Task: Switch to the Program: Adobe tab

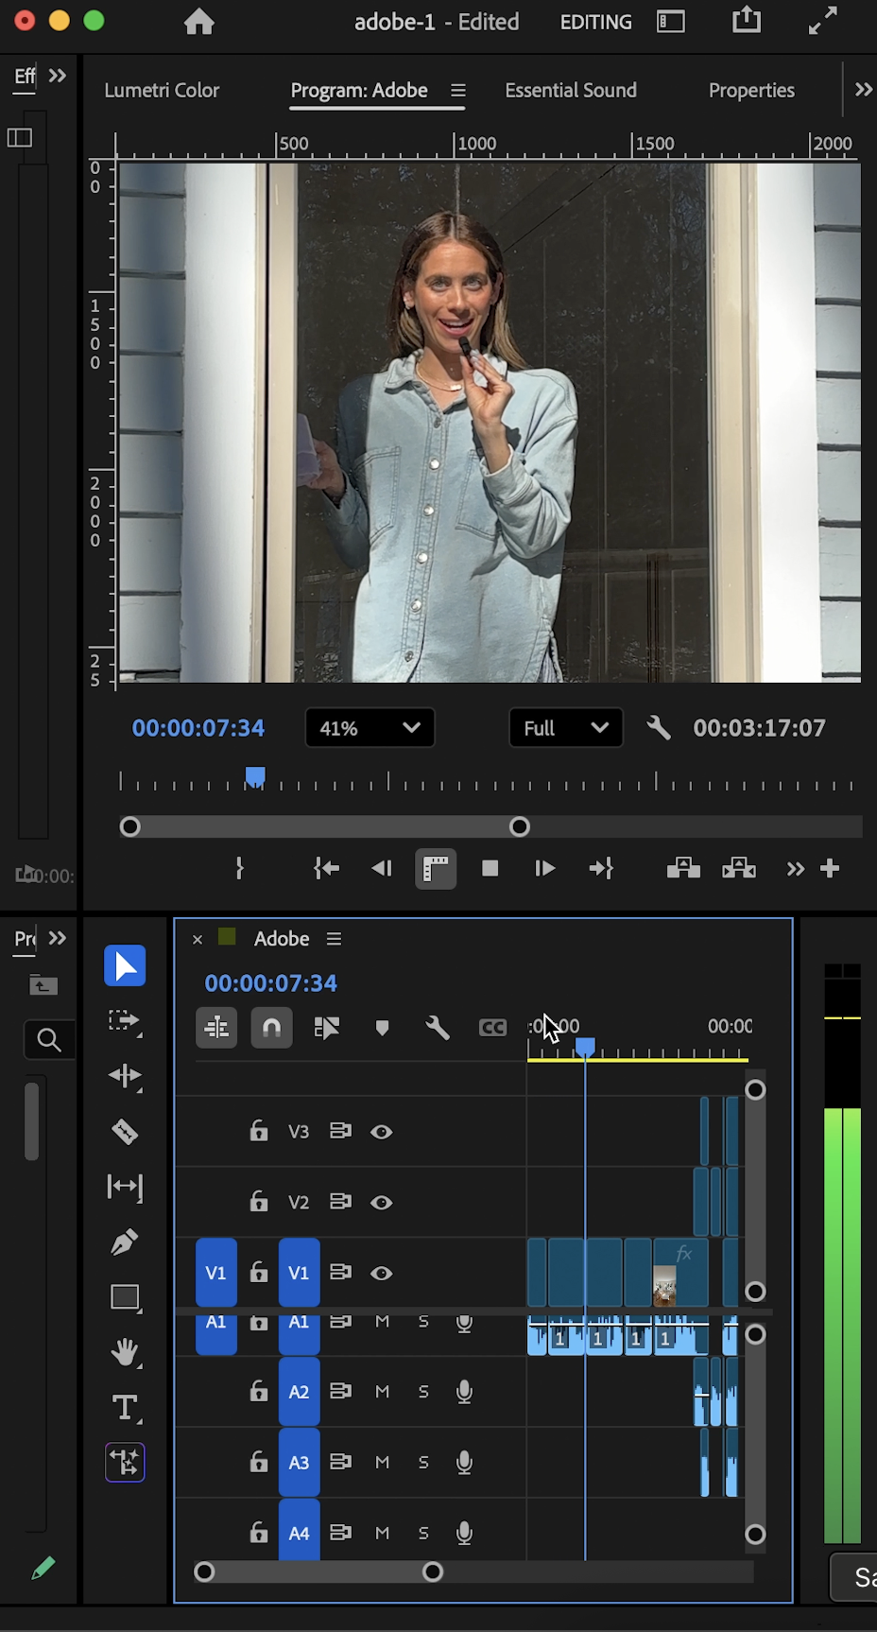Action: pos(359,91)
